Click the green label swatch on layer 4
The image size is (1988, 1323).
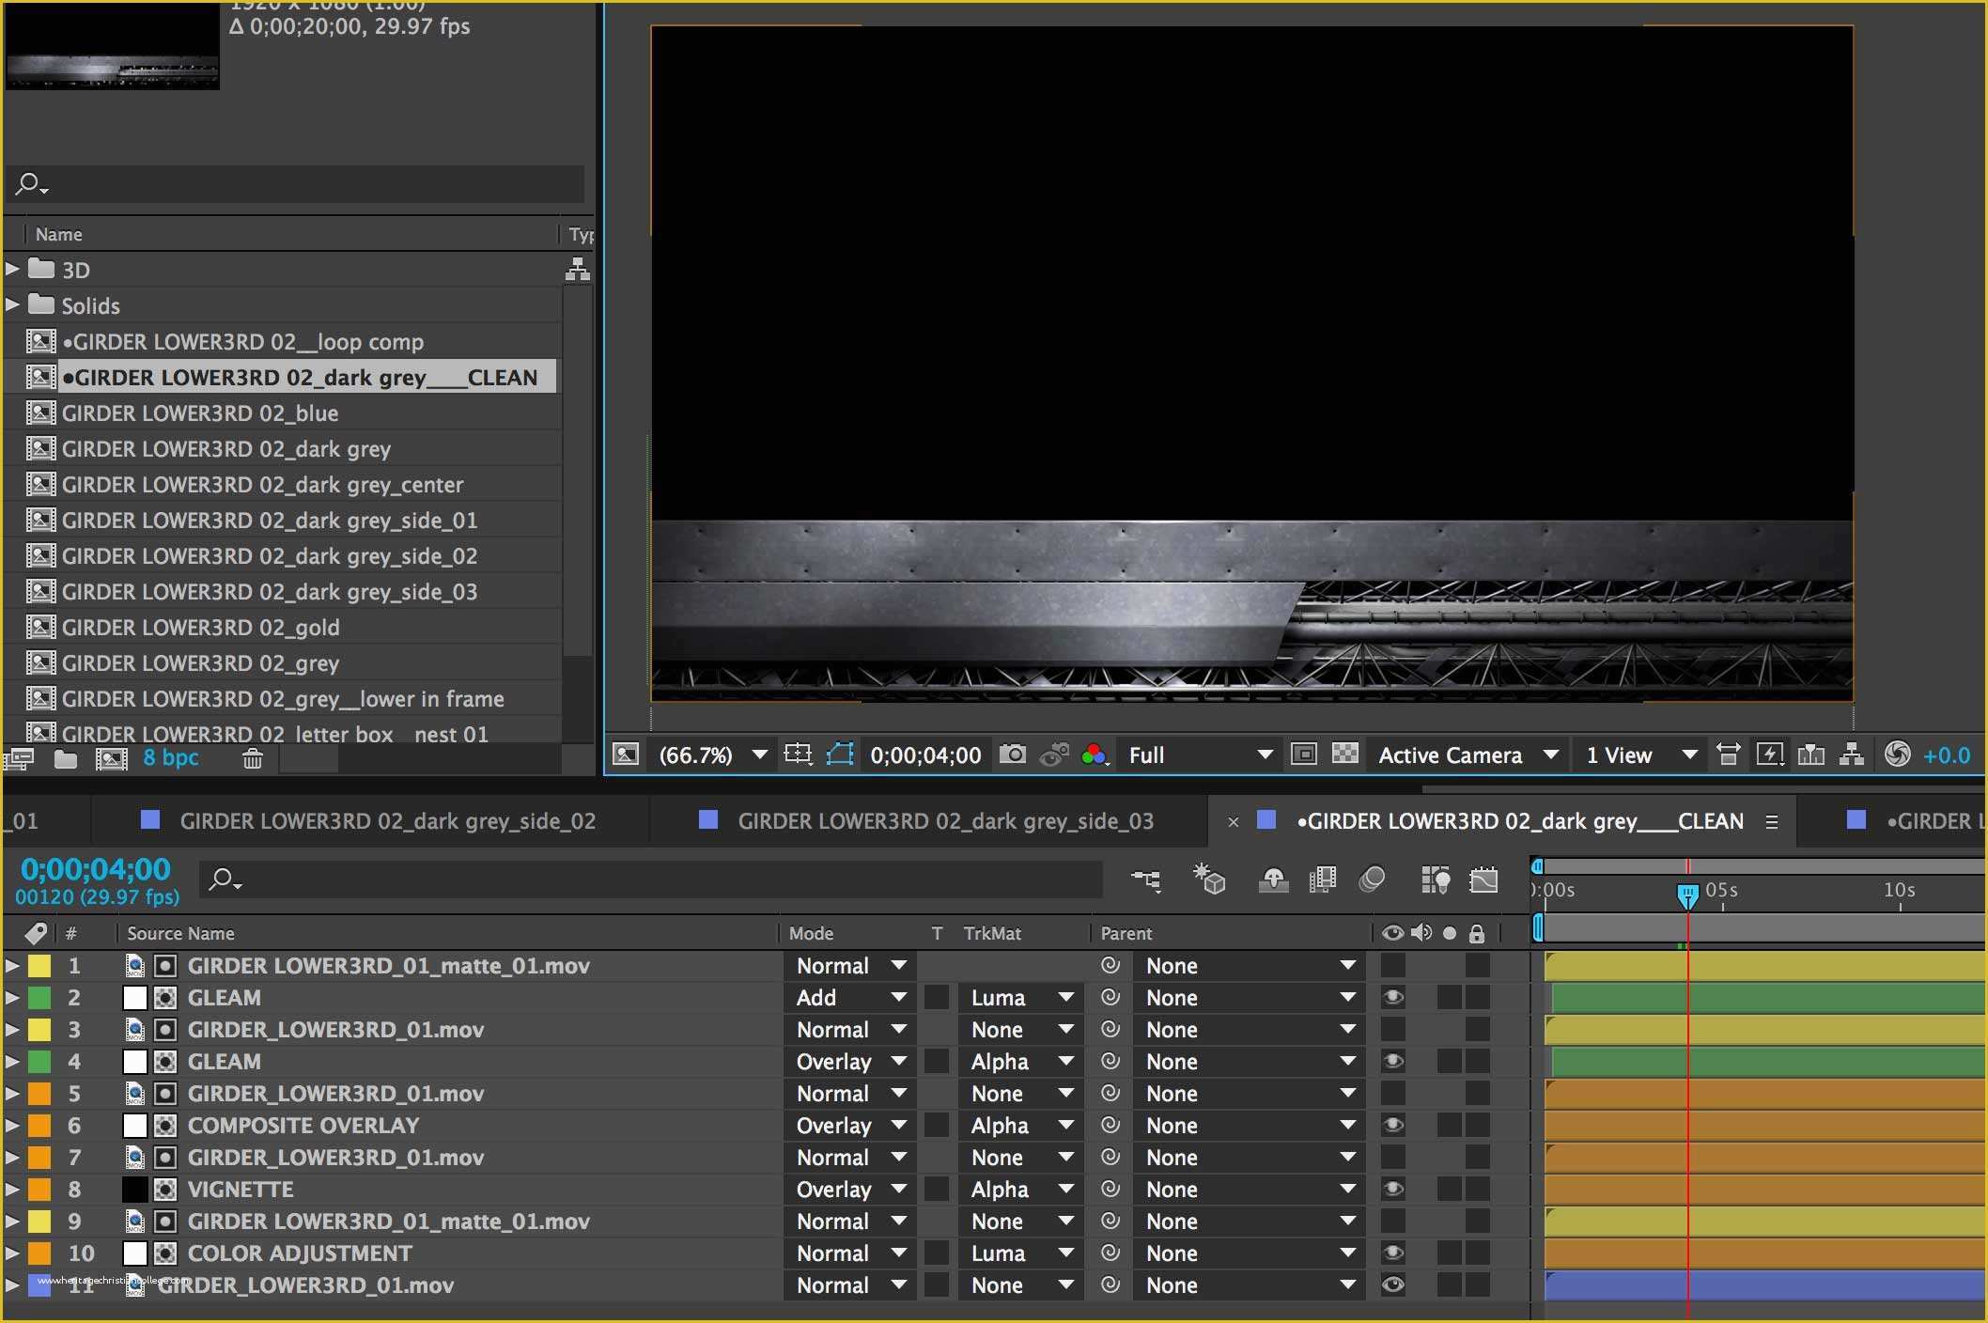[x=39, y=1061]
